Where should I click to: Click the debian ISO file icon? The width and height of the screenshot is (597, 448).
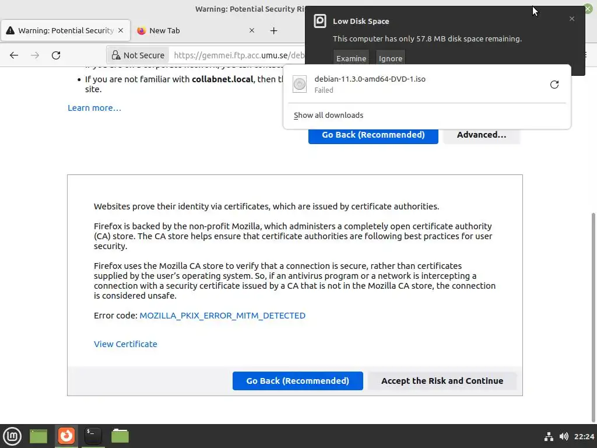coord(300,84)
